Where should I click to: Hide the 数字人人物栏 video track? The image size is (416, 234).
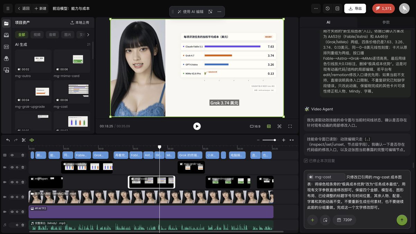pyautogui.click(x=12, y=197)
